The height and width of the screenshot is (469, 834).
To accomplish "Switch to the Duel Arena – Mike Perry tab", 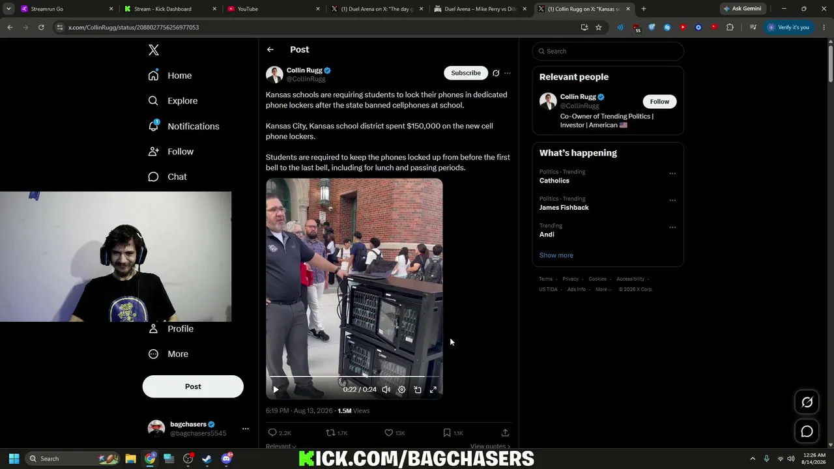I will point(481,9).
